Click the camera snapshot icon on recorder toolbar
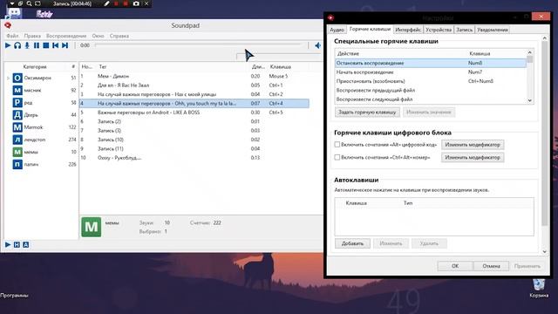 tap(136, 3)
